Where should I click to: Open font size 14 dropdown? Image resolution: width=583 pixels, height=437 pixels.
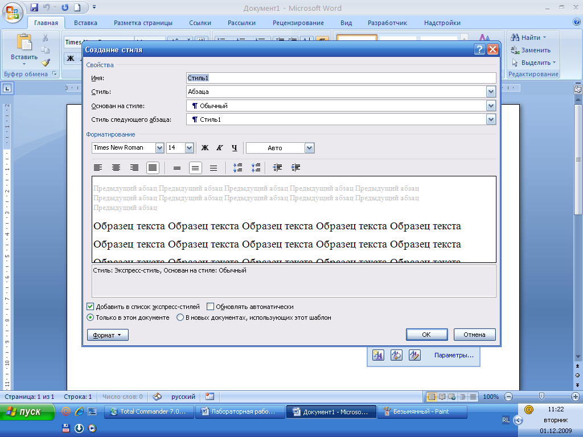pyautogui.click(x=189, y=148)
